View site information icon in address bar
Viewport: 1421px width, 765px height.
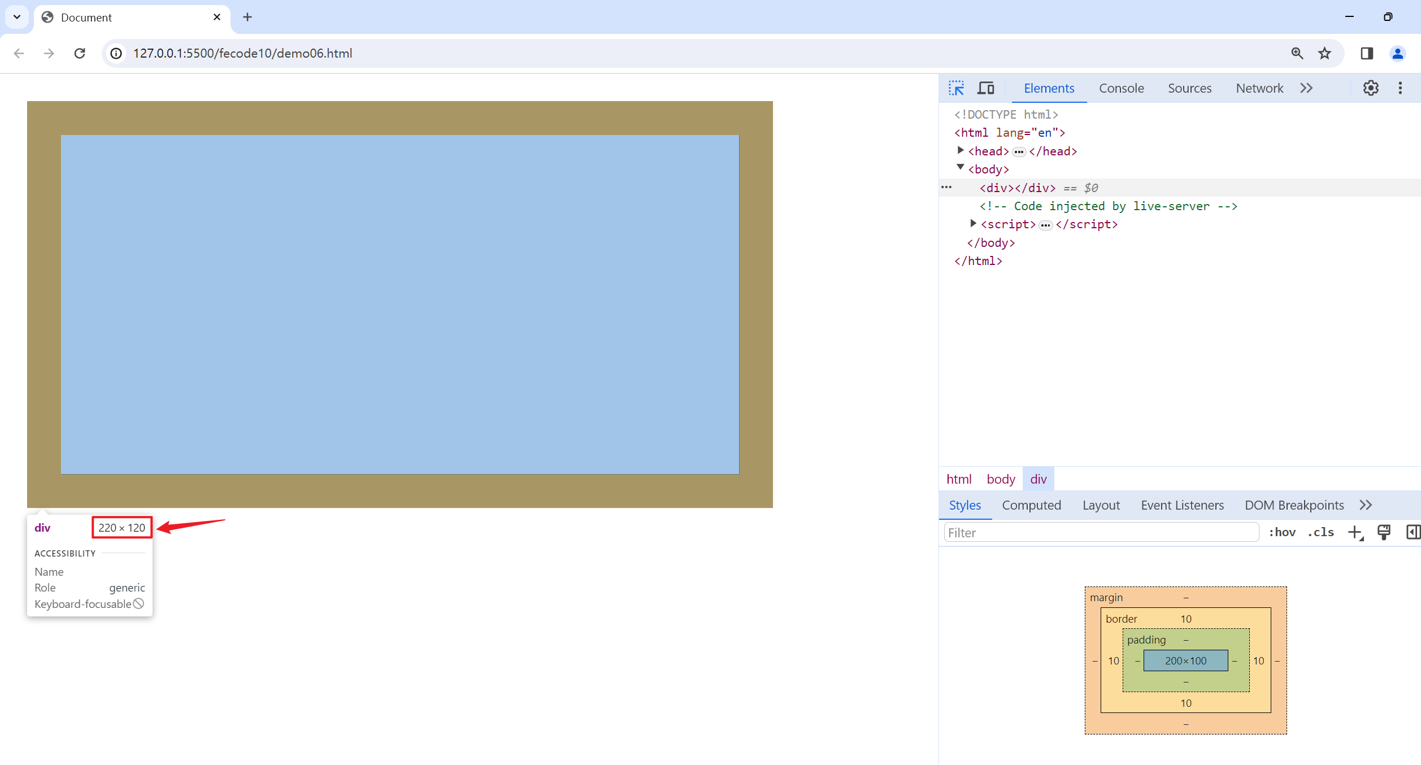click(x=116, y=53)
